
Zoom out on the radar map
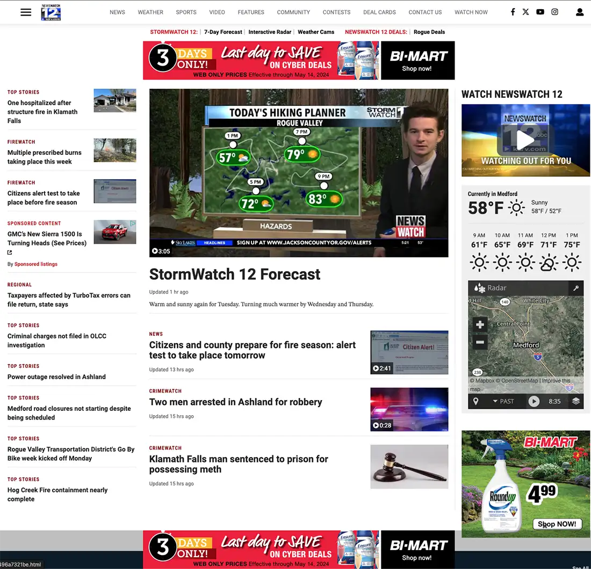[x=480, y=342]
